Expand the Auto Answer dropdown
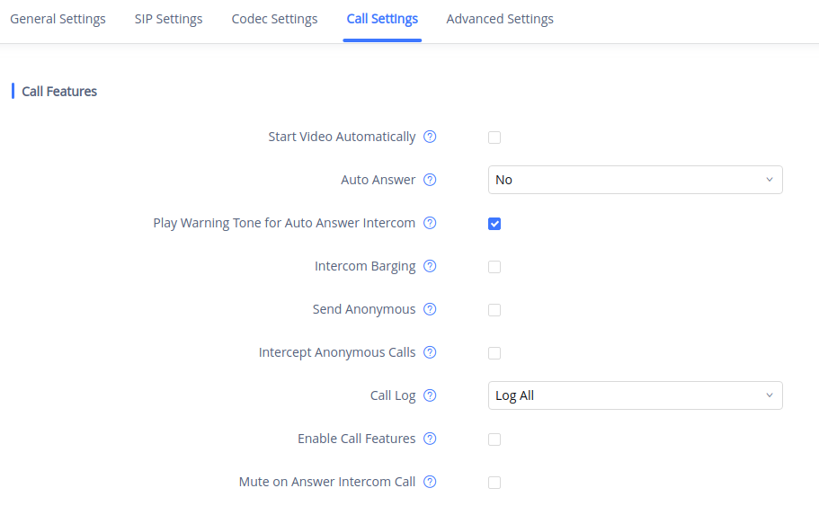819x506 pixels. [x=635, y=180]
